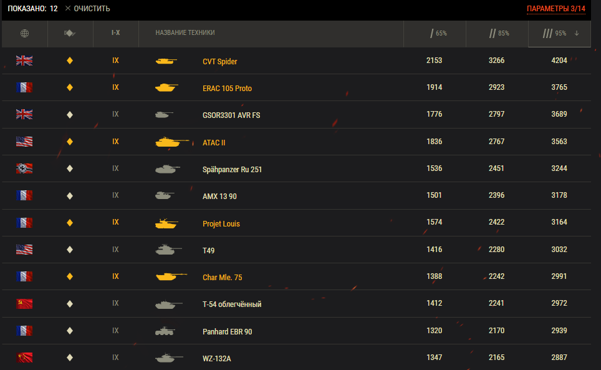Select the GSOR3301 AVR FS name
The height and width of the screenshot is (370, 601).
231,115
